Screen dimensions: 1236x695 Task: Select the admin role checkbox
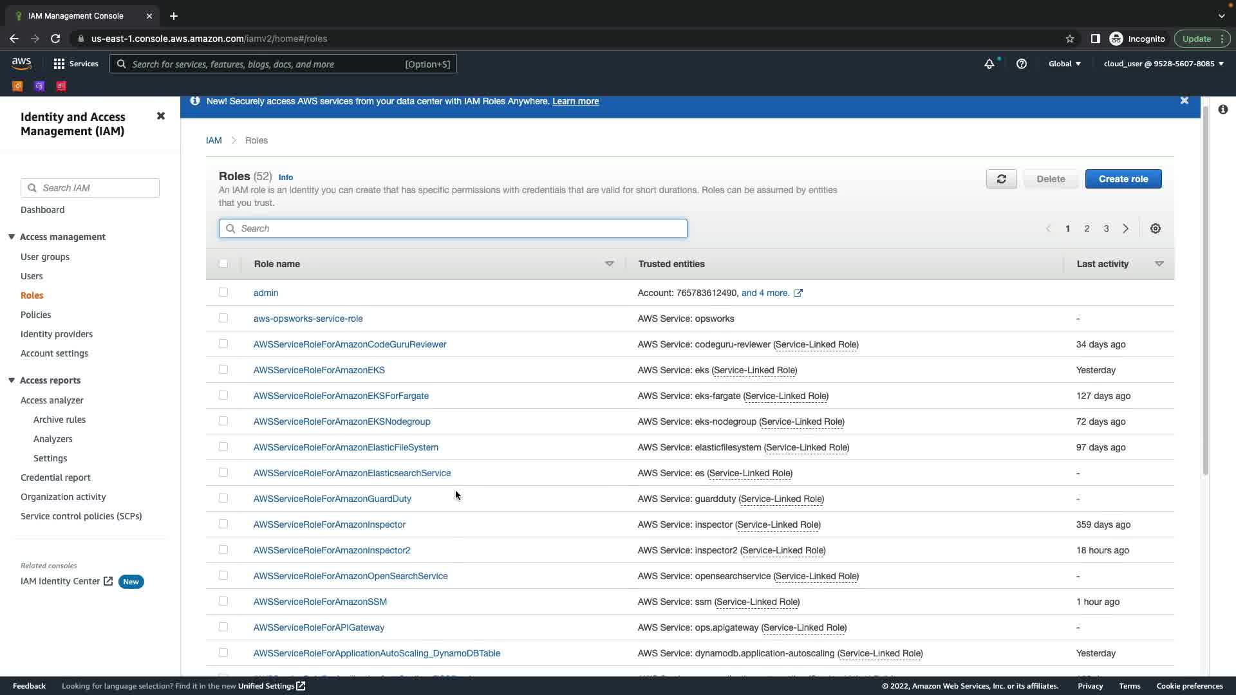tap(223, 292)
